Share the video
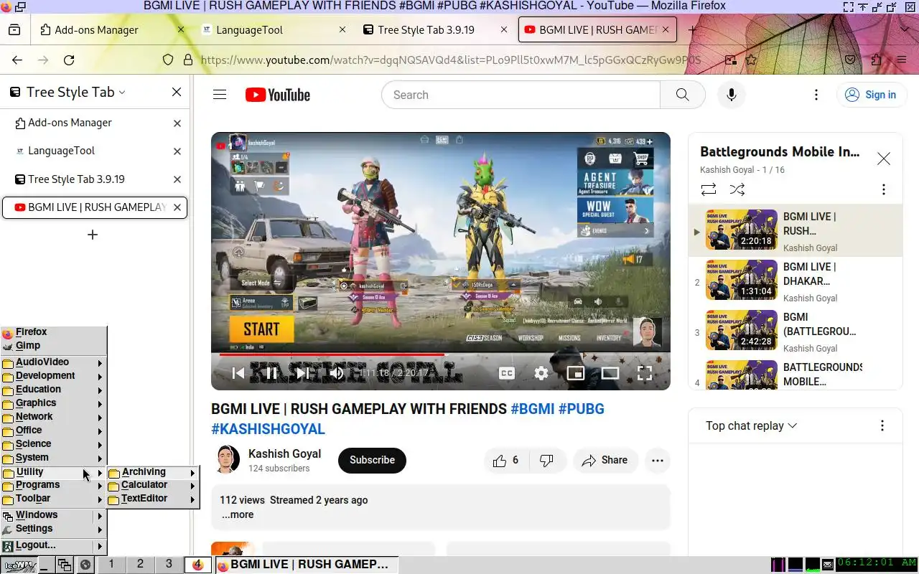The image size is (919, 574). (x=605, y=461)
